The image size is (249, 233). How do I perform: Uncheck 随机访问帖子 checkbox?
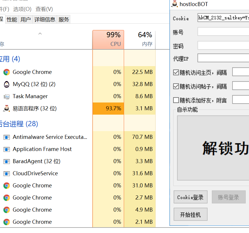point(176,86)
